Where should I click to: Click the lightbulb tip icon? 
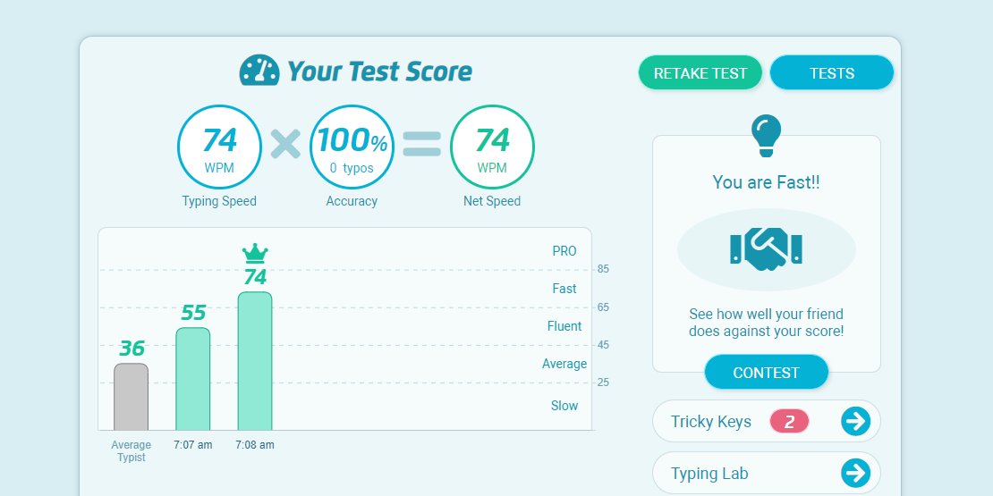click(x=766, y=135)
